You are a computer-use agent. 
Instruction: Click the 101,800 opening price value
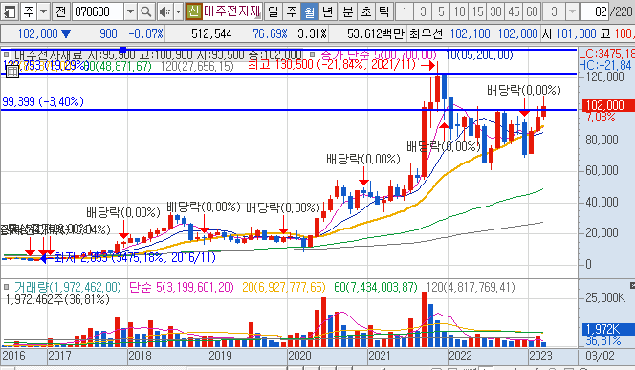coord(576,34)
